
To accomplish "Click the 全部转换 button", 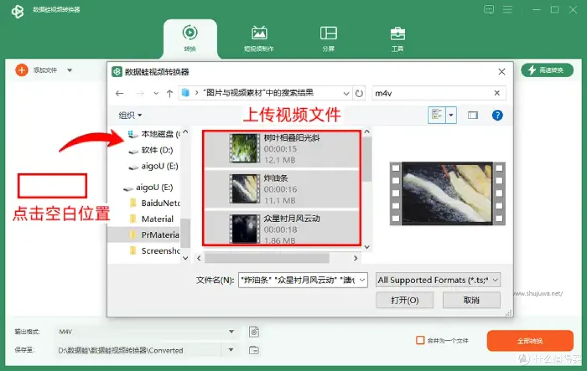I will click(530, 341).
